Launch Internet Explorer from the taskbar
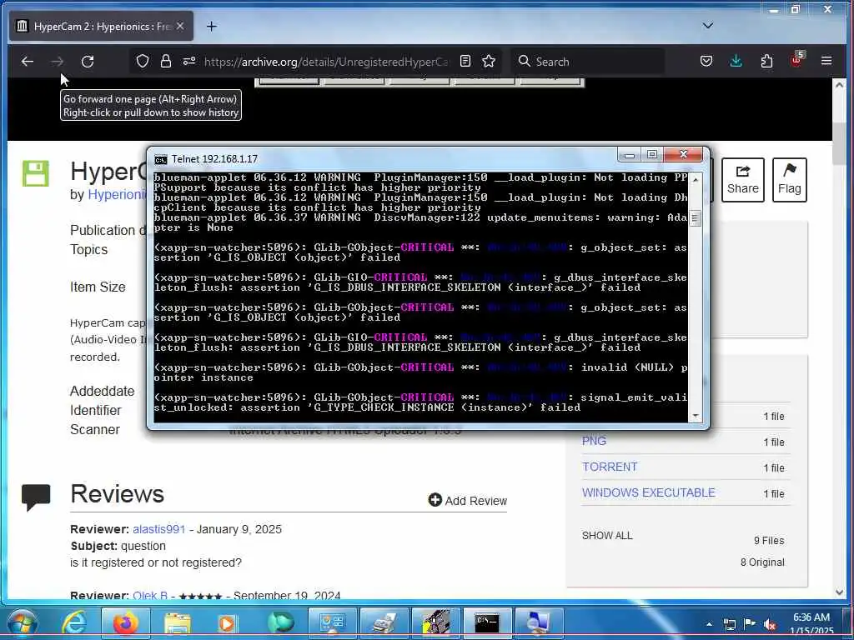 (74, 623)
